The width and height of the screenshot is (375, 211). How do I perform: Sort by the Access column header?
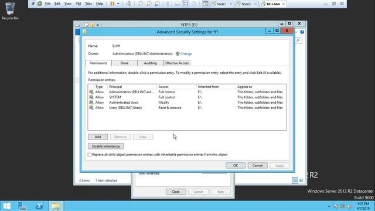coord(176,87)
